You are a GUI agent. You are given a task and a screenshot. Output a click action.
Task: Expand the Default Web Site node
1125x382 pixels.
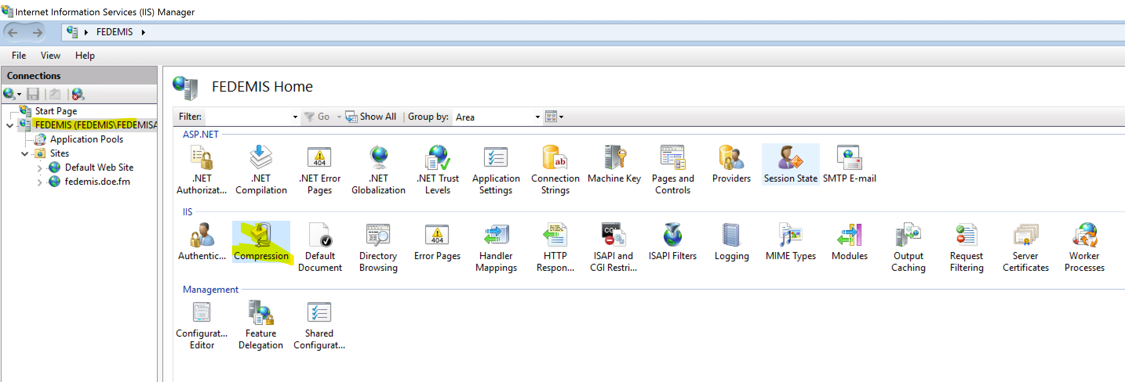(x=40, y=168)
